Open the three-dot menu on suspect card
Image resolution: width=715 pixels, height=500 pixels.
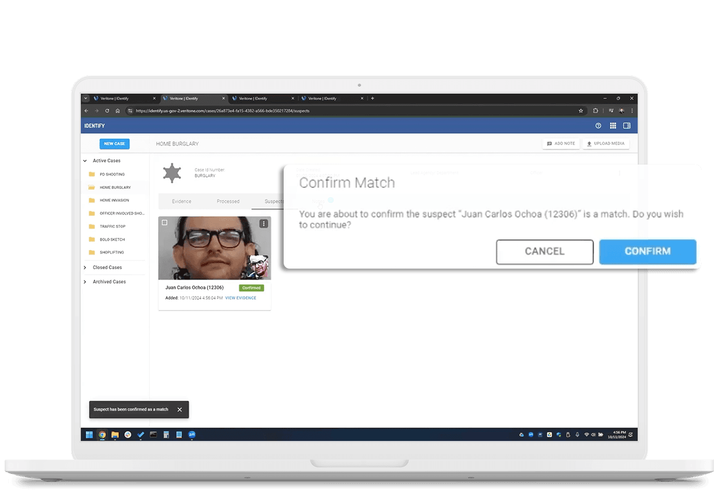point(263,224)
